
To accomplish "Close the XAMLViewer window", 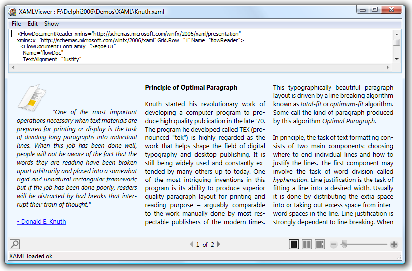I will 392,10.
